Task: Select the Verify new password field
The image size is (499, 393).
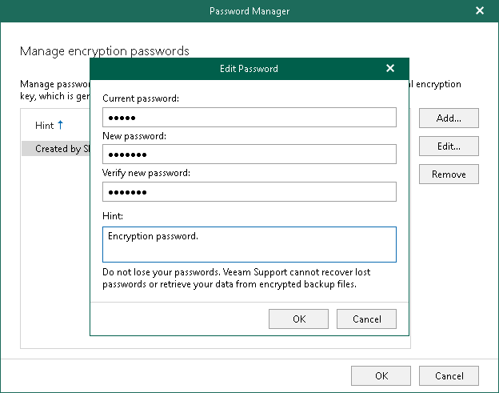Action: [249, 192]
